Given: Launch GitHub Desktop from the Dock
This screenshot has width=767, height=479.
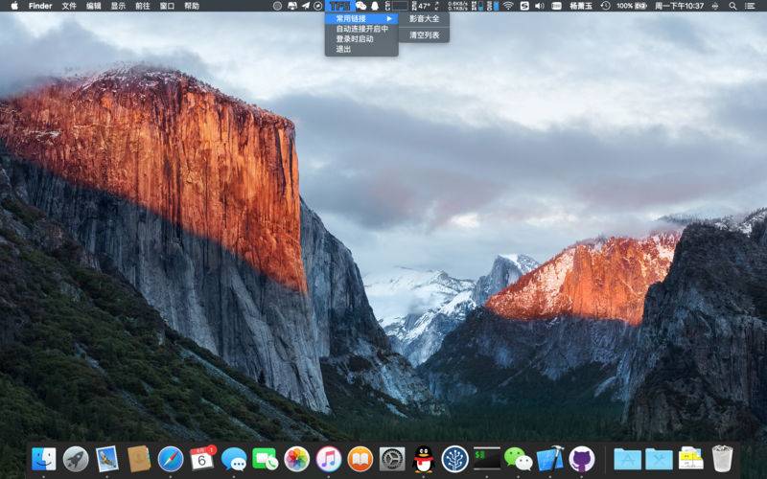Looking at the screenshot, I should coord(582,460).
